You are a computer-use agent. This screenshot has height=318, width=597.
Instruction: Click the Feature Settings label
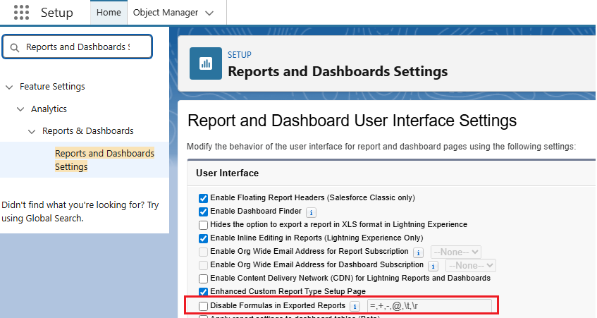52,87
